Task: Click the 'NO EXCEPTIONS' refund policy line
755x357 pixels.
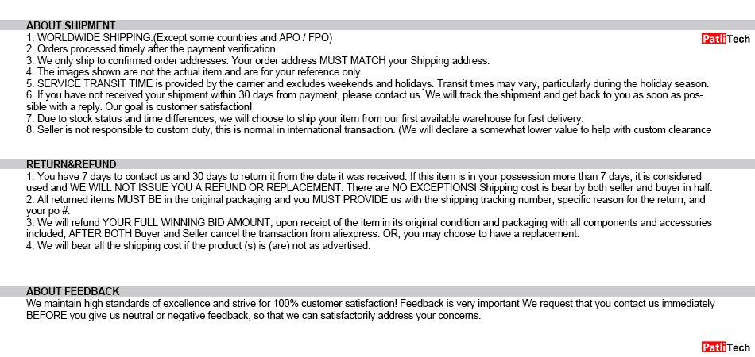Action: pyautogui.click(x=369, y=188)
